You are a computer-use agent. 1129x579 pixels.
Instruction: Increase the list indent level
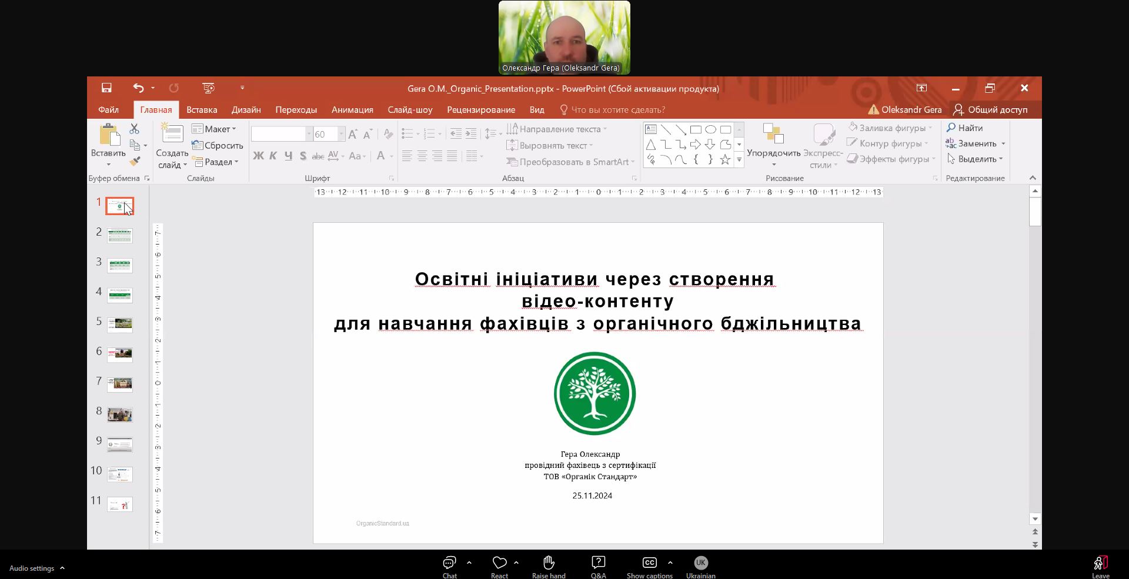pos(471,134)
